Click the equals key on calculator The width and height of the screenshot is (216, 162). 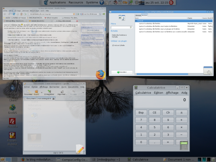pyautogui.click(x=168, y=142)
